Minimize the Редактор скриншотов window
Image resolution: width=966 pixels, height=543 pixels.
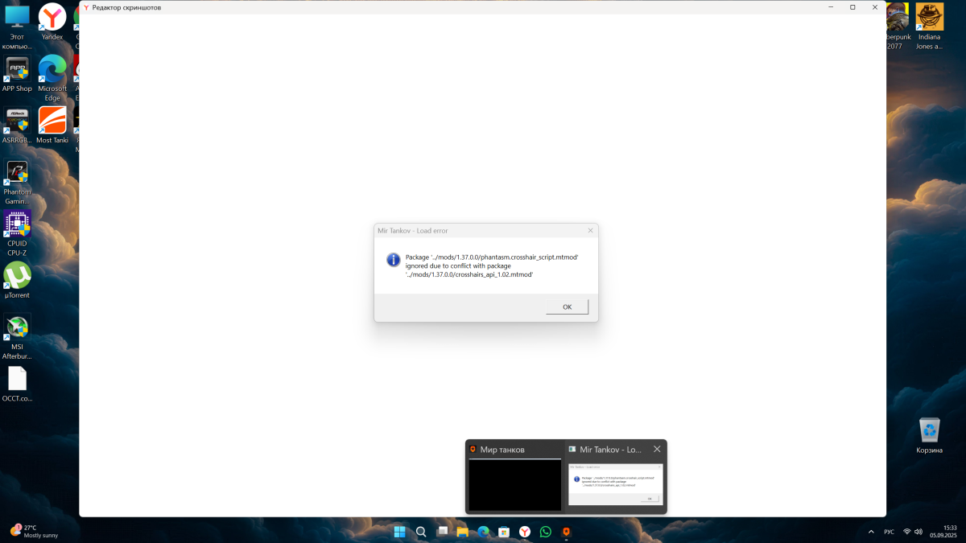[x=832, y=7]
